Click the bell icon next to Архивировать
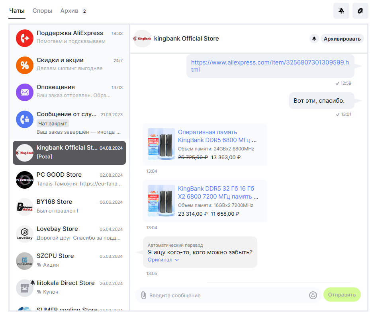 (x=314, y=39)
